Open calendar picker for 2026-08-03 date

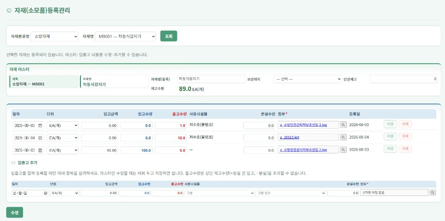[40, 150]
